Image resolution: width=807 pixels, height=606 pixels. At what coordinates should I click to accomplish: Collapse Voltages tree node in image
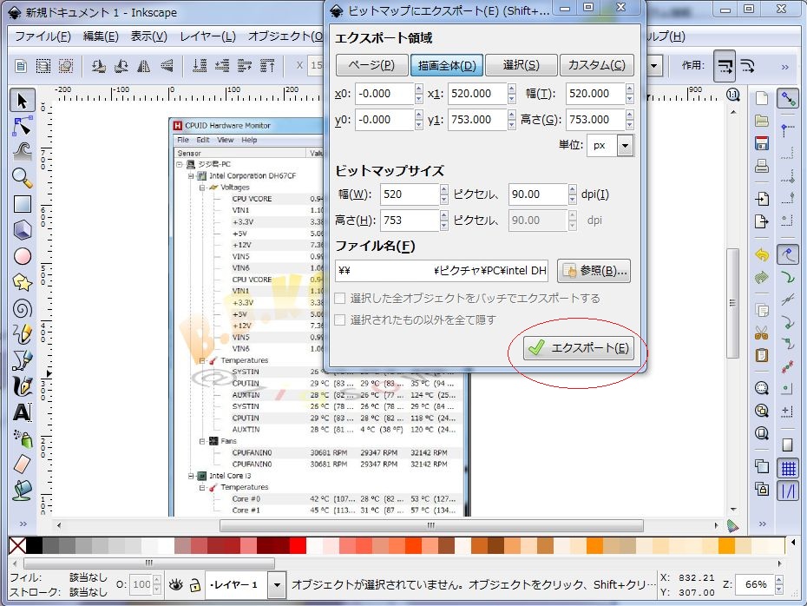[202, 188]
